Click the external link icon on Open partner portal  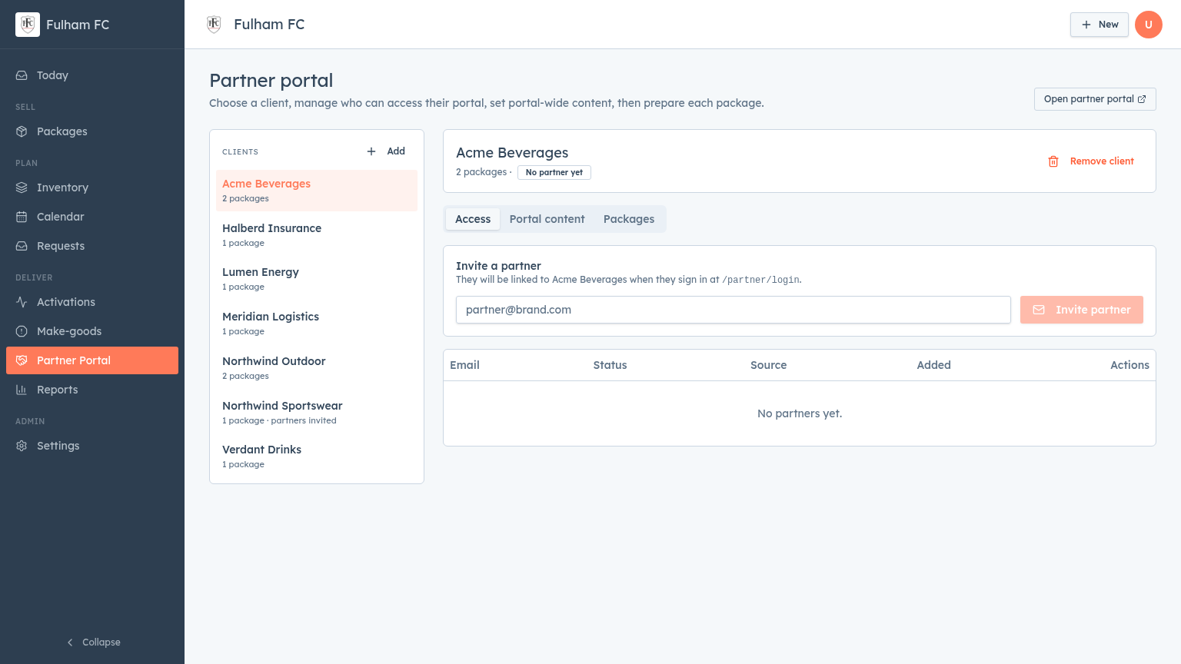coord(1142,99)
